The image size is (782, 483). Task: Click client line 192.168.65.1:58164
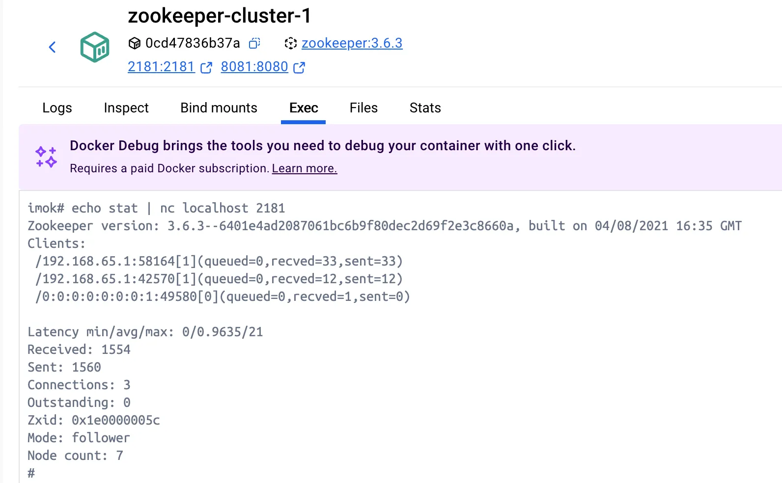[219, 261]
